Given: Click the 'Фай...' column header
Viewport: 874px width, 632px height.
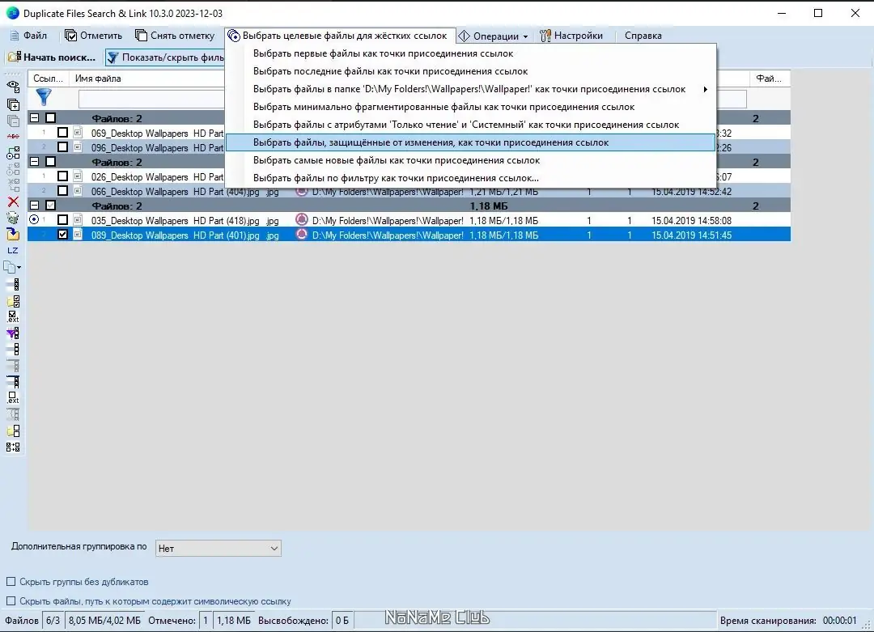Looking at the screenshot, I should coord(769,78).
